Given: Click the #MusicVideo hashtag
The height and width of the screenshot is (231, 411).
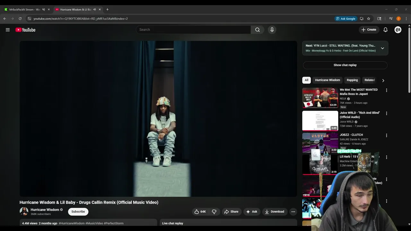Looking at the screenshot, I should coord(94,223).
